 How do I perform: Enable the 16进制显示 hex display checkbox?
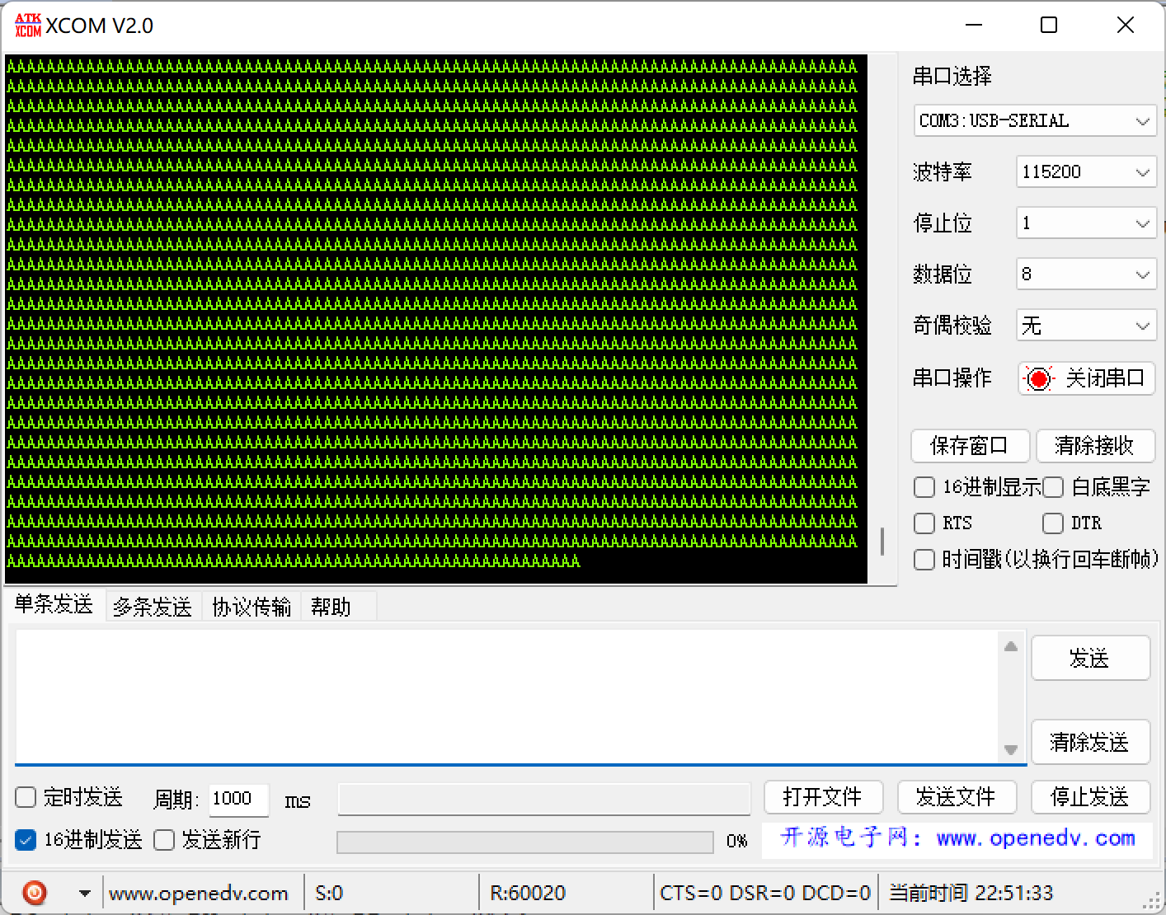924,487
